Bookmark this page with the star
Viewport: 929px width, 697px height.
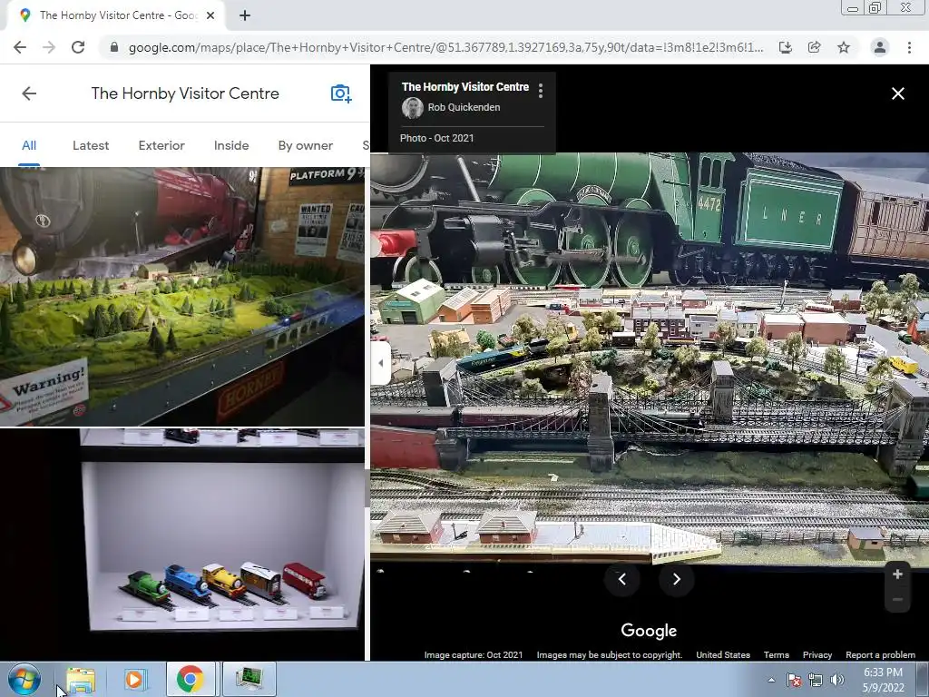click(844, 47)
